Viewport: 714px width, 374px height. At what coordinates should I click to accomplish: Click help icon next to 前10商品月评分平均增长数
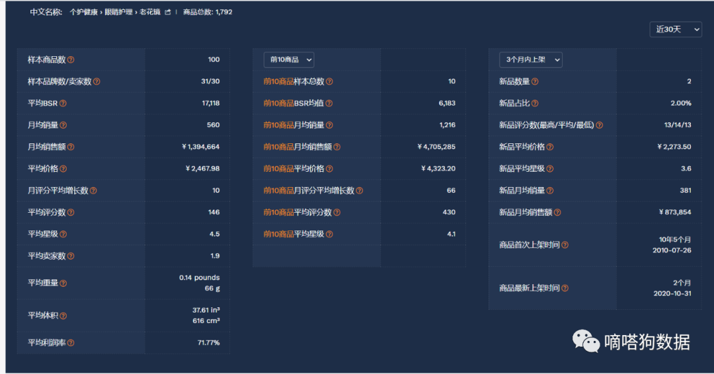coord(359,191)
